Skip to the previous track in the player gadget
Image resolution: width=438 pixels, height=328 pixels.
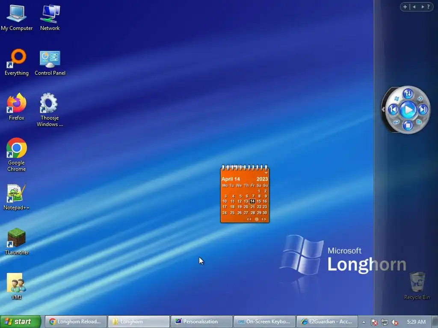pyautogui.click(x=393, y=110)
